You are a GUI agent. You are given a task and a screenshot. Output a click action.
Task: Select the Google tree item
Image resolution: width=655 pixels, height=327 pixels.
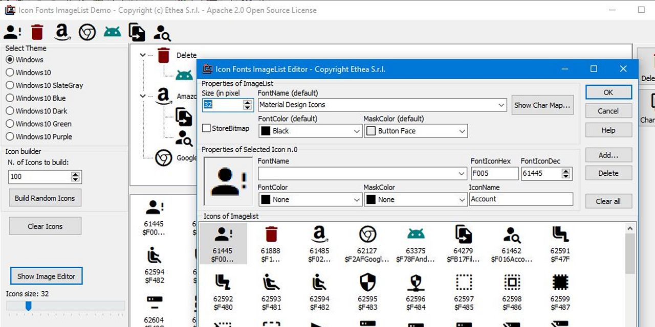(186, 158)
